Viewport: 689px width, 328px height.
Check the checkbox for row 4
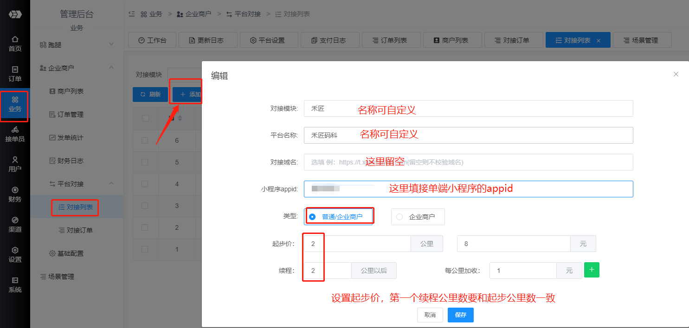click(x=145, y=184)
